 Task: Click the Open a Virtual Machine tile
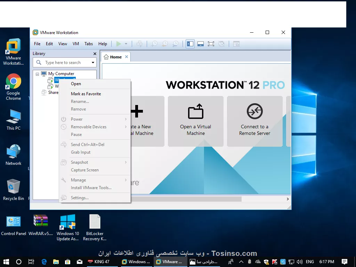coord(196,121)
